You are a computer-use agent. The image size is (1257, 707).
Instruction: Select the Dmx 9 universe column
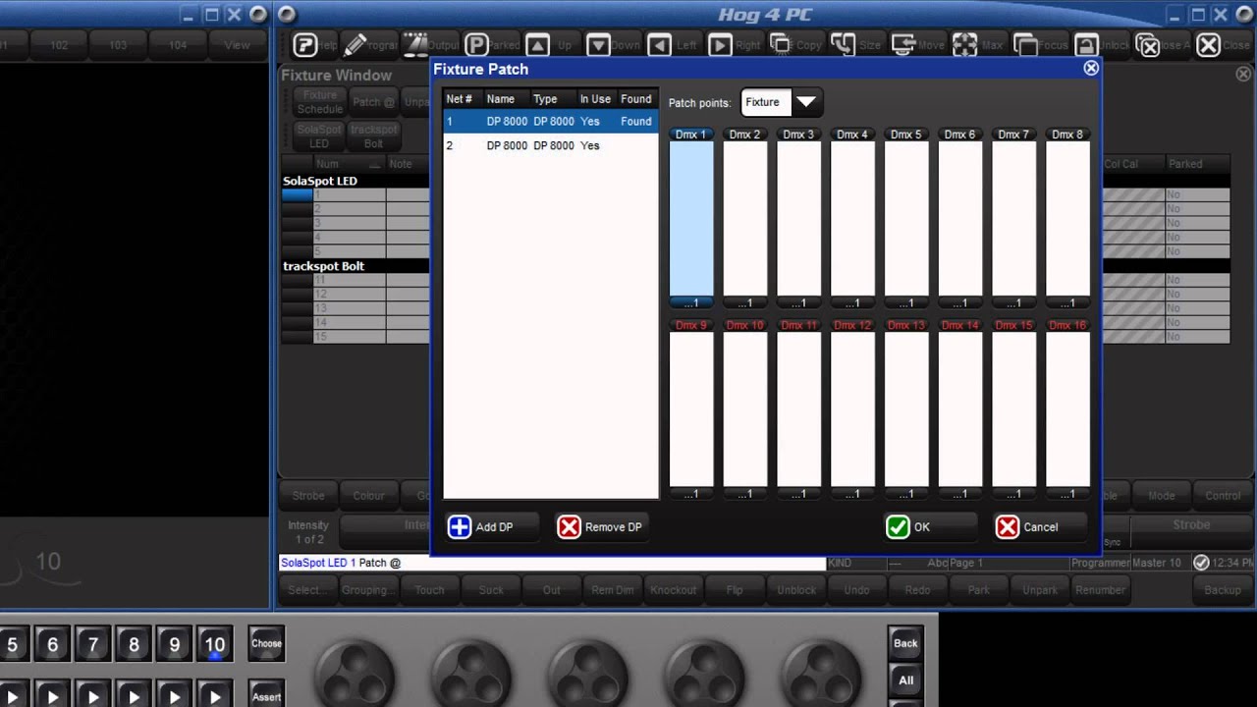pyautogui.click(x=691, y=408)
